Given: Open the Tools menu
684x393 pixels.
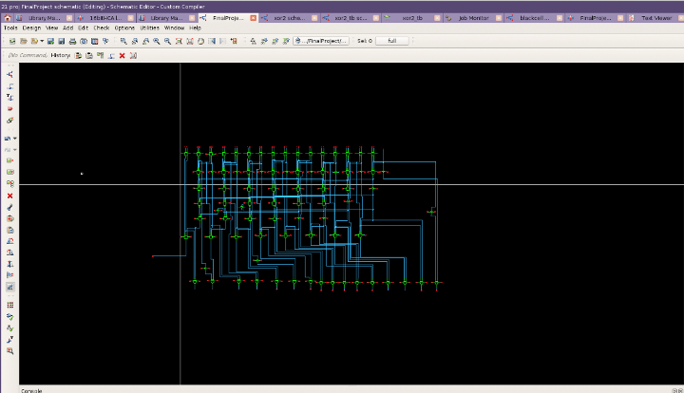Looking at the screenshot, I should [x=10, y=28].
